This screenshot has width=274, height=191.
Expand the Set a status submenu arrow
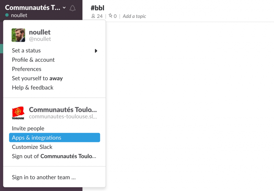96,50
